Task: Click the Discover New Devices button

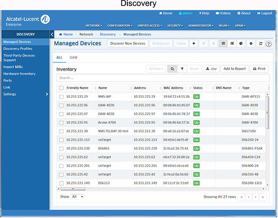Action: (x=128, y=44)
